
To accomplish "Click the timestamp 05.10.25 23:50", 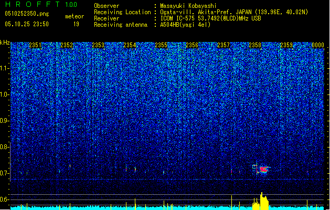I will [x=27, y=24].
